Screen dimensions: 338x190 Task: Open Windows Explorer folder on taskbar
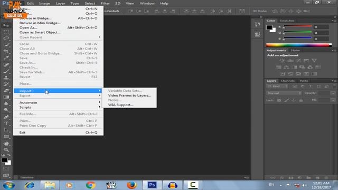tap(50, 185)
